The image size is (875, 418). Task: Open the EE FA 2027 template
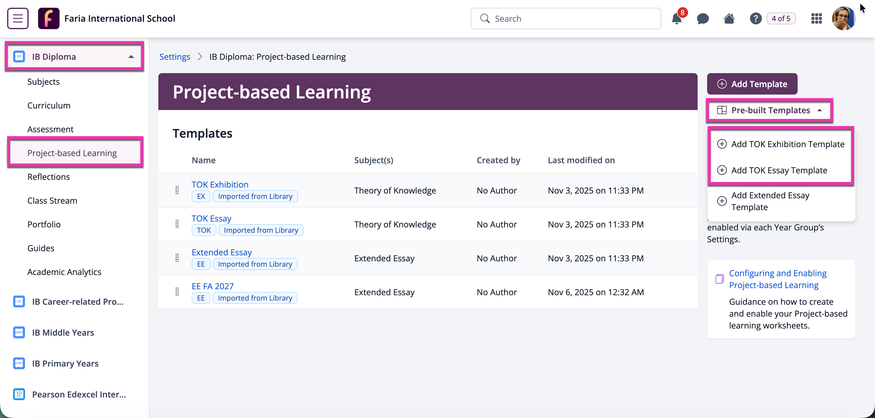pos(212,286)
